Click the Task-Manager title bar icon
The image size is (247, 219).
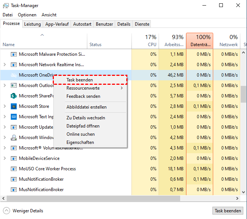tap(5, 6)
